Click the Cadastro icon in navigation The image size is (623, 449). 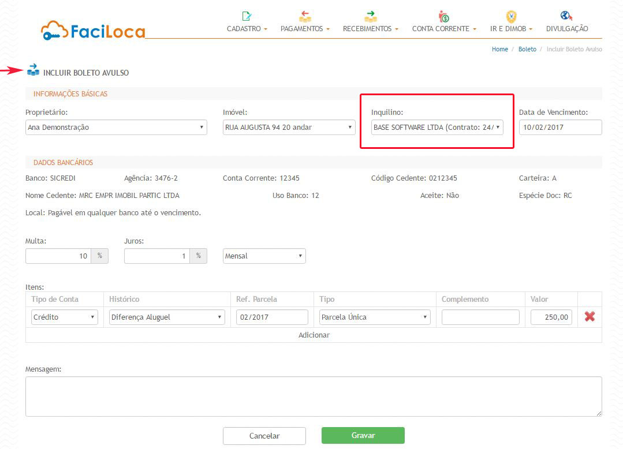pos(247,16)
